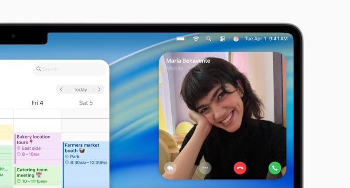Screen dimensions: 350x188
Task: Accept the incoming call with the green phone button
Action: [275, 168]
